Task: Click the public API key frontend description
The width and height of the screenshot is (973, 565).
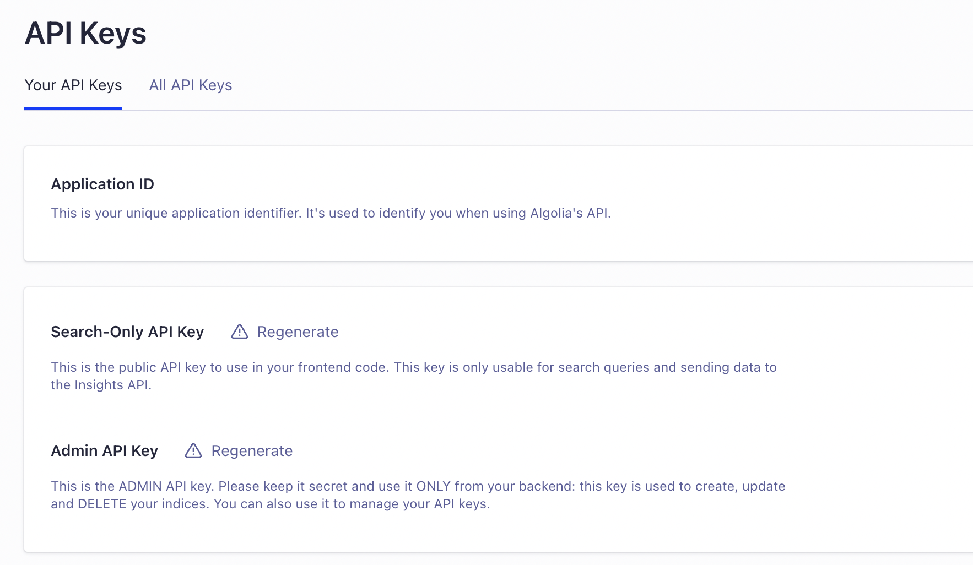Action: click(x=413, y=367)
